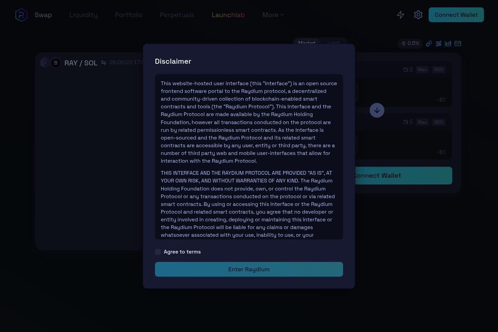This screenshot has height=332, width=498.
Task: Click the wallet balance icon in the lower token box
Action: point(406,122)
